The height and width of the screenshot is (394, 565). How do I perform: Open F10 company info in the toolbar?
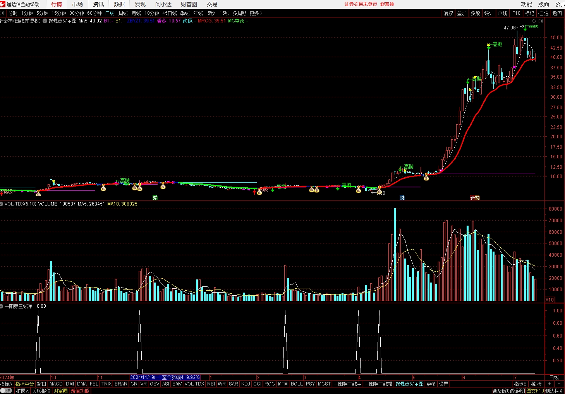(516, 13)
